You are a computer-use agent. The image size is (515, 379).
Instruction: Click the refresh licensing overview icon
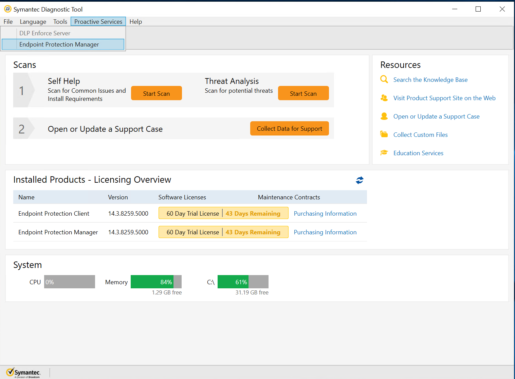pos(360,180)
